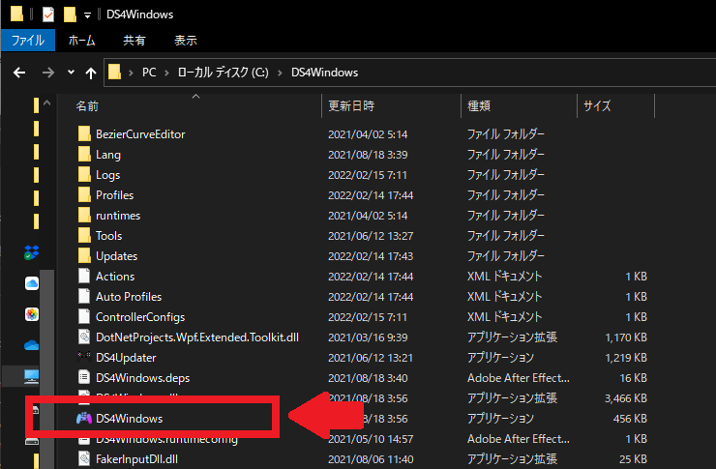Click the size 3,466 KB cell
716x469 pixels.
(626, 398)
